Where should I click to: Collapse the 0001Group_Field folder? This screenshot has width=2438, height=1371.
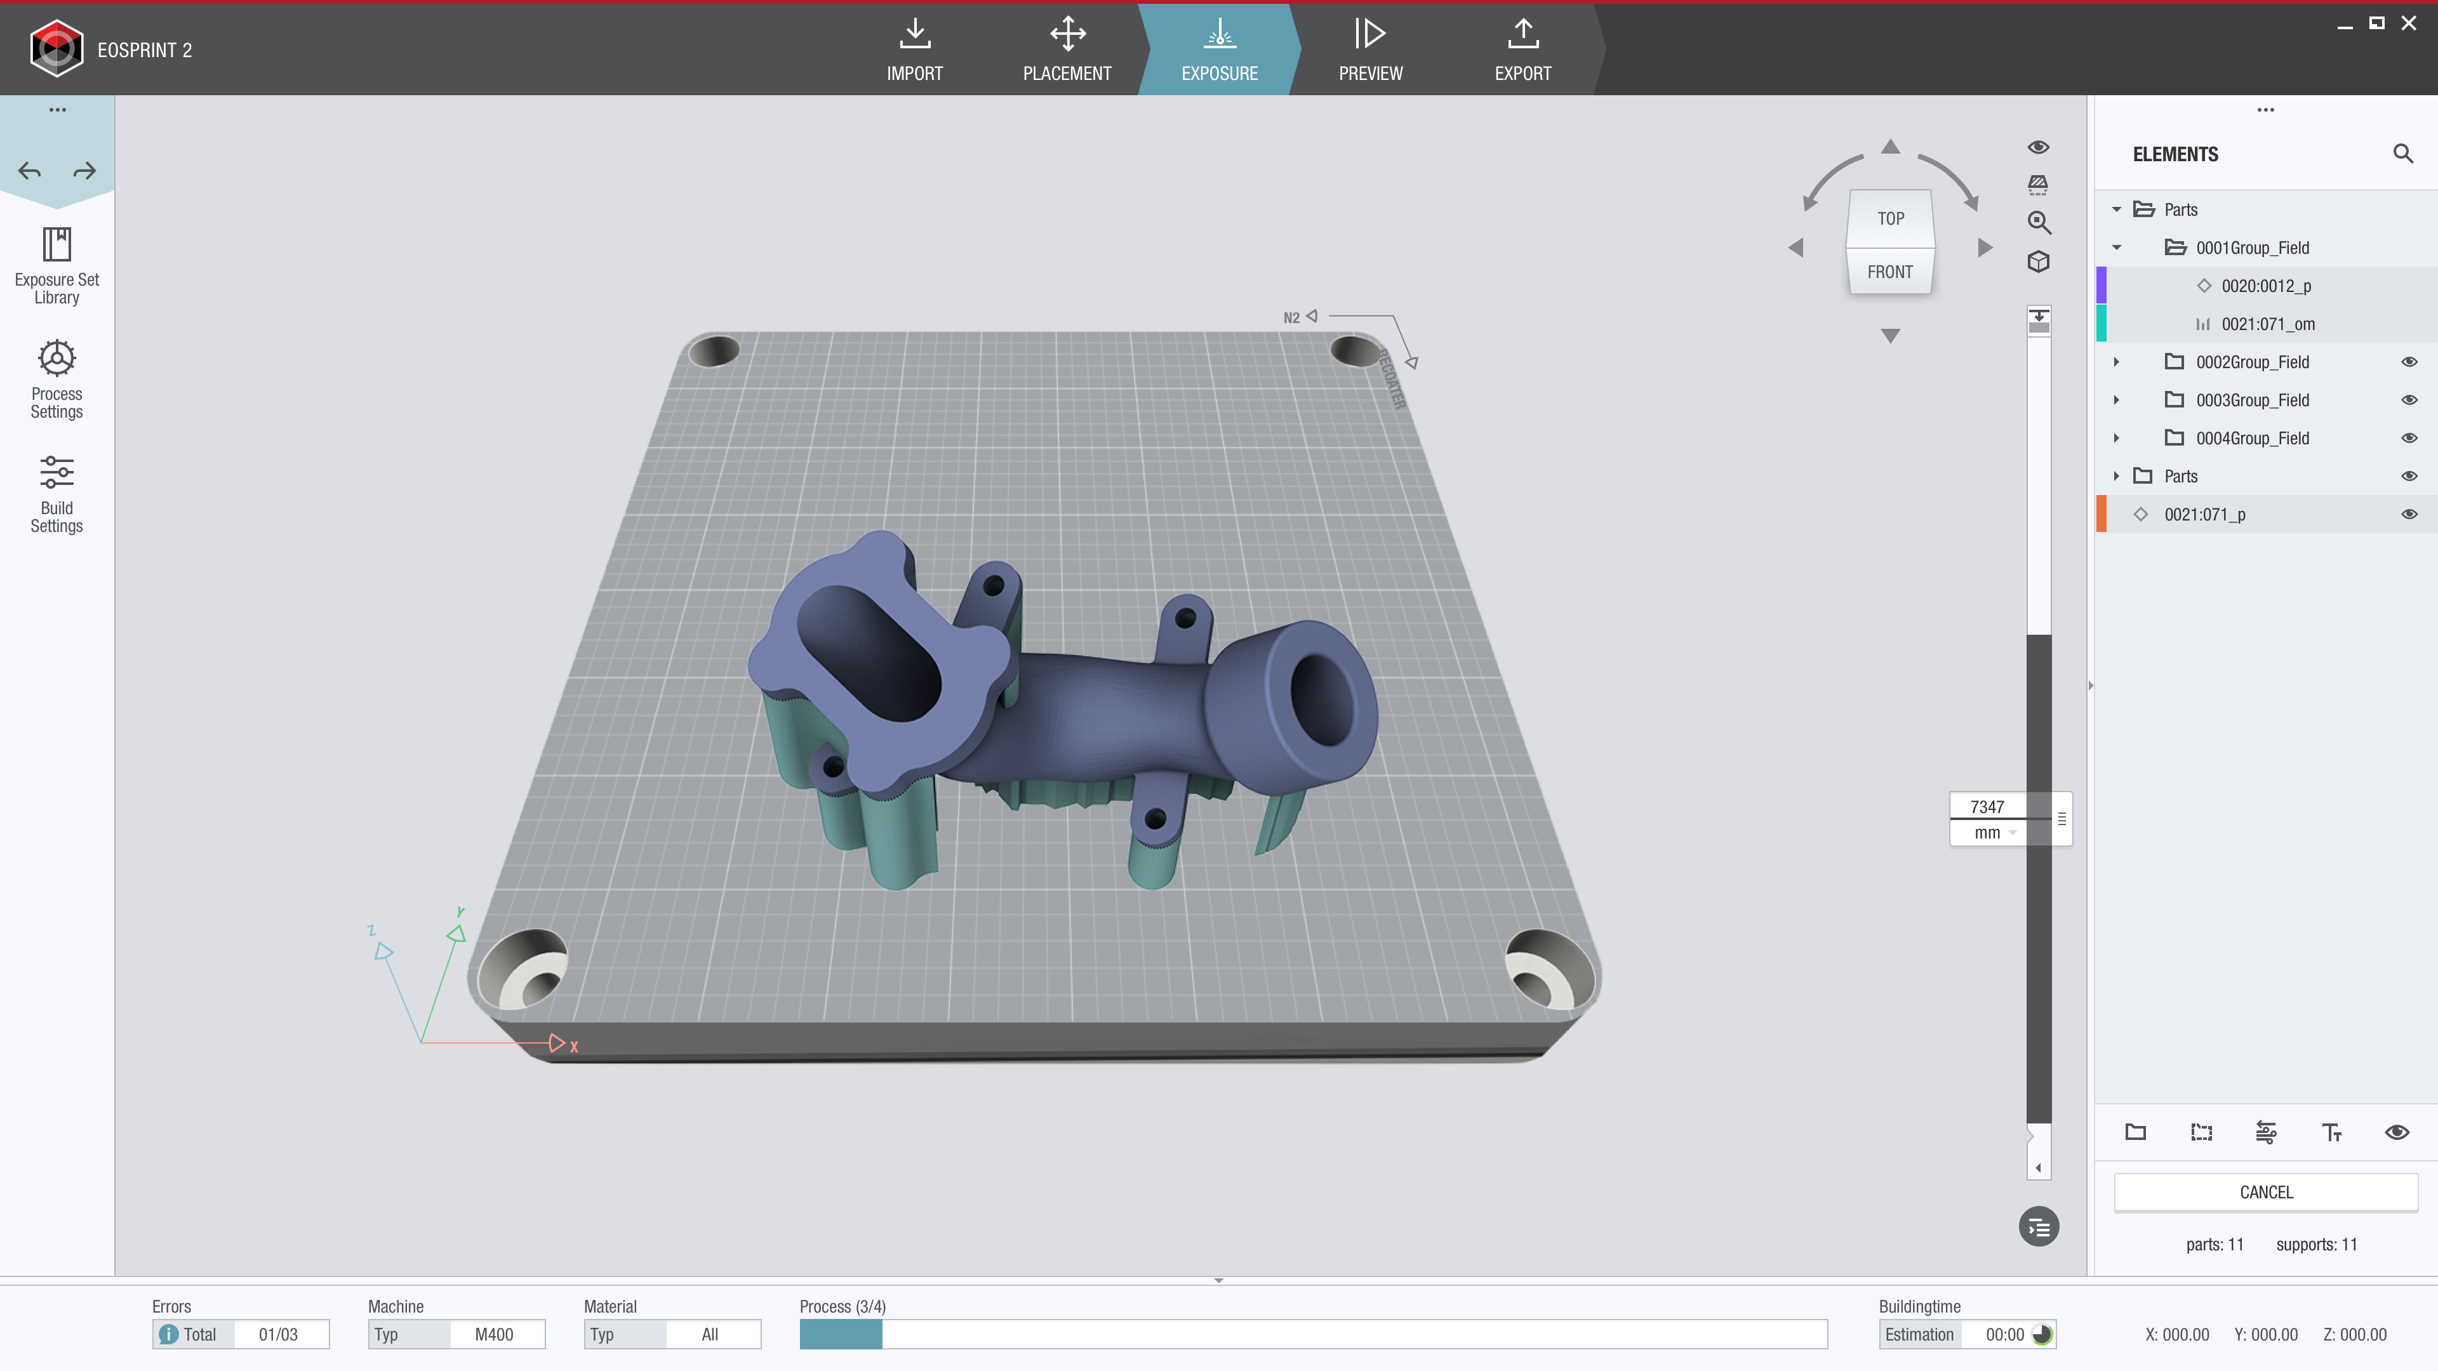2116,248
